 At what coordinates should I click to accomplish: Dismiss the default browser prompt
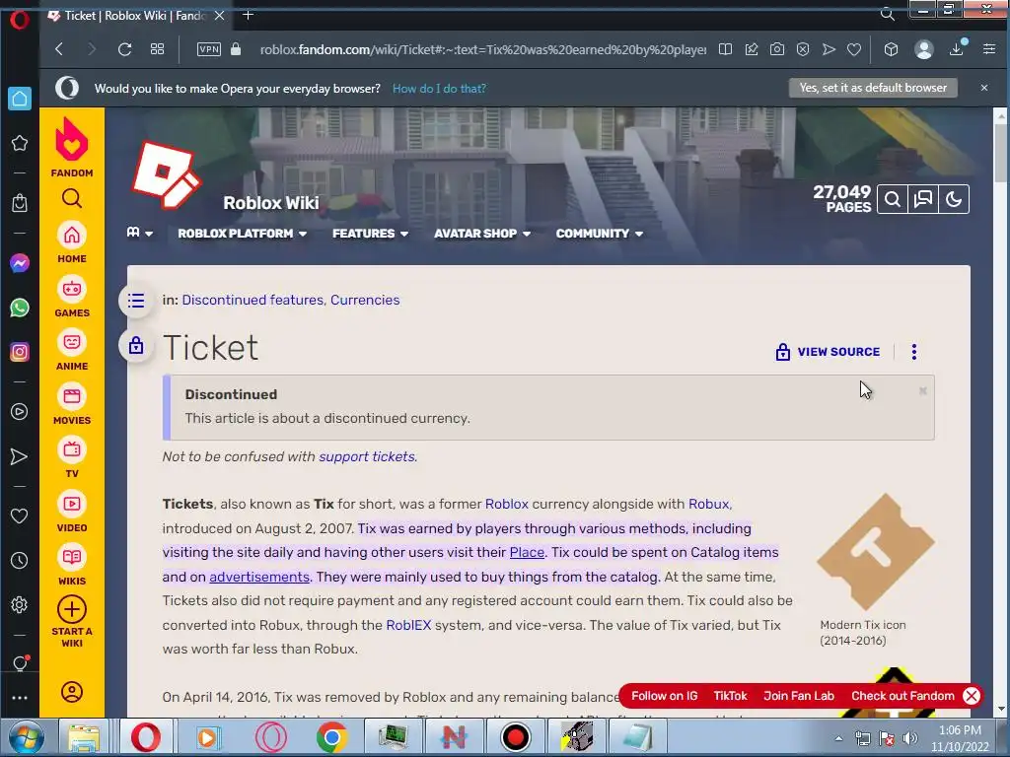coord(983,88)
